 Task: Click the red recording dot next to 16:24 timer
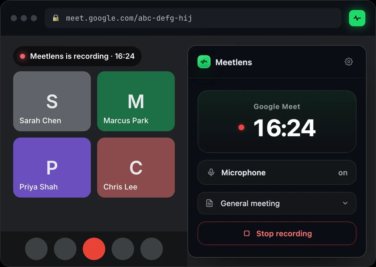point(241,127)
